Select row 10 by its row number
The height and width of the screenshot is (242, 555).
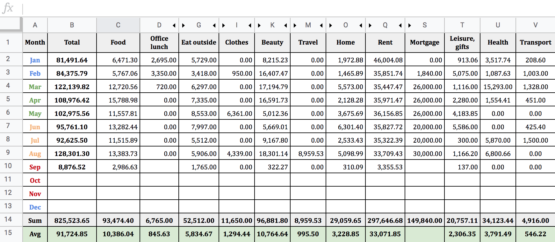pyautogui.click(x=11, y=166)
